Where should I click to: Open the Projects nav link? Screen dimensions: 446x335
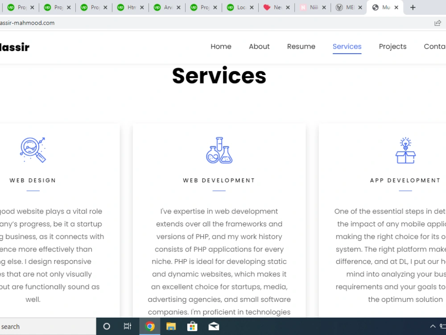coord(392,46)
